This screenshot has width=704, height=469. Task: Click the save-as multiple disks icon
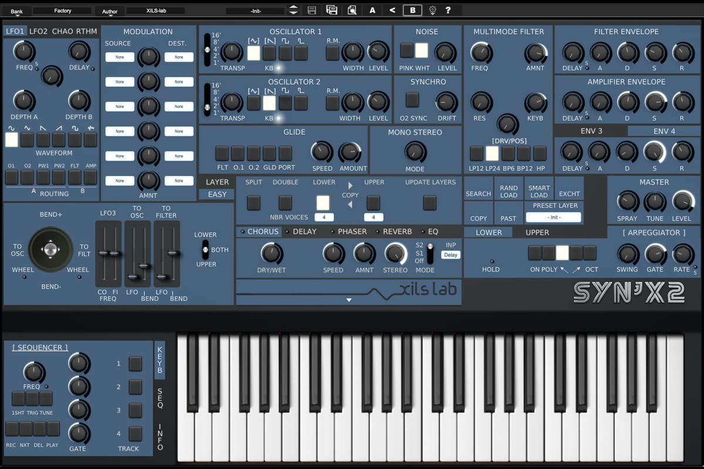331,10
